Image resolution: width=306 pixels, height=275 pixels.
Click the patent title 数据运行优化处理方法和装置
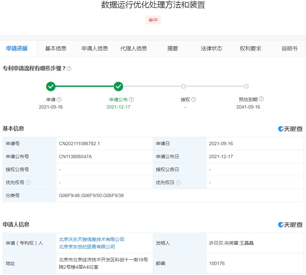[x=153, y=5]
